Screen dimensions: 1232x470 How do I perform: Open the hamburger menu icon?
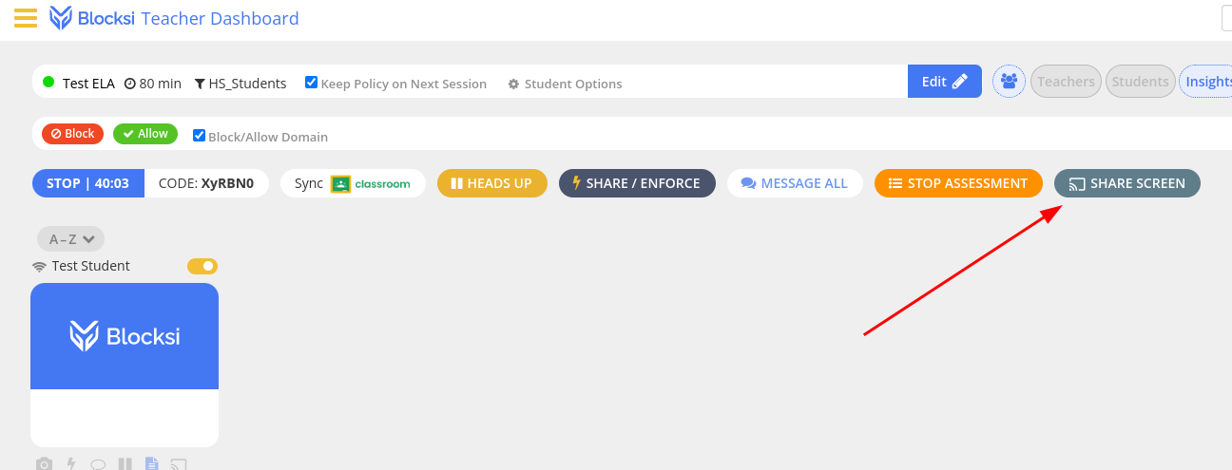pyautogui.click(x=26, y=17)
